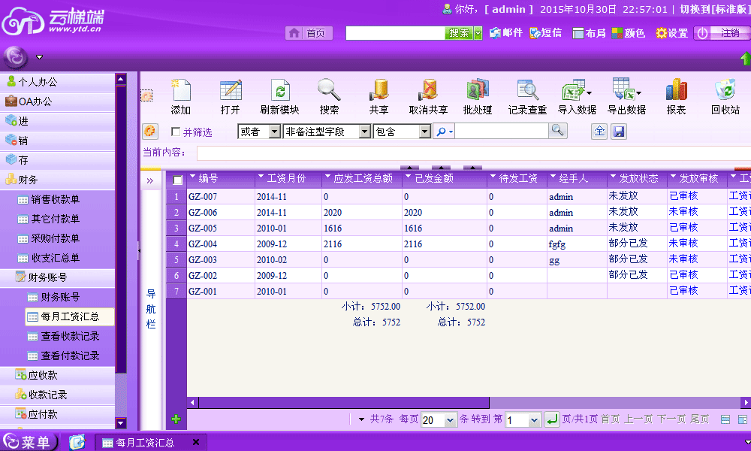Select 查看收款记录 in the sidebar
This screenshot has width=751, height=451.
[71, 337]
